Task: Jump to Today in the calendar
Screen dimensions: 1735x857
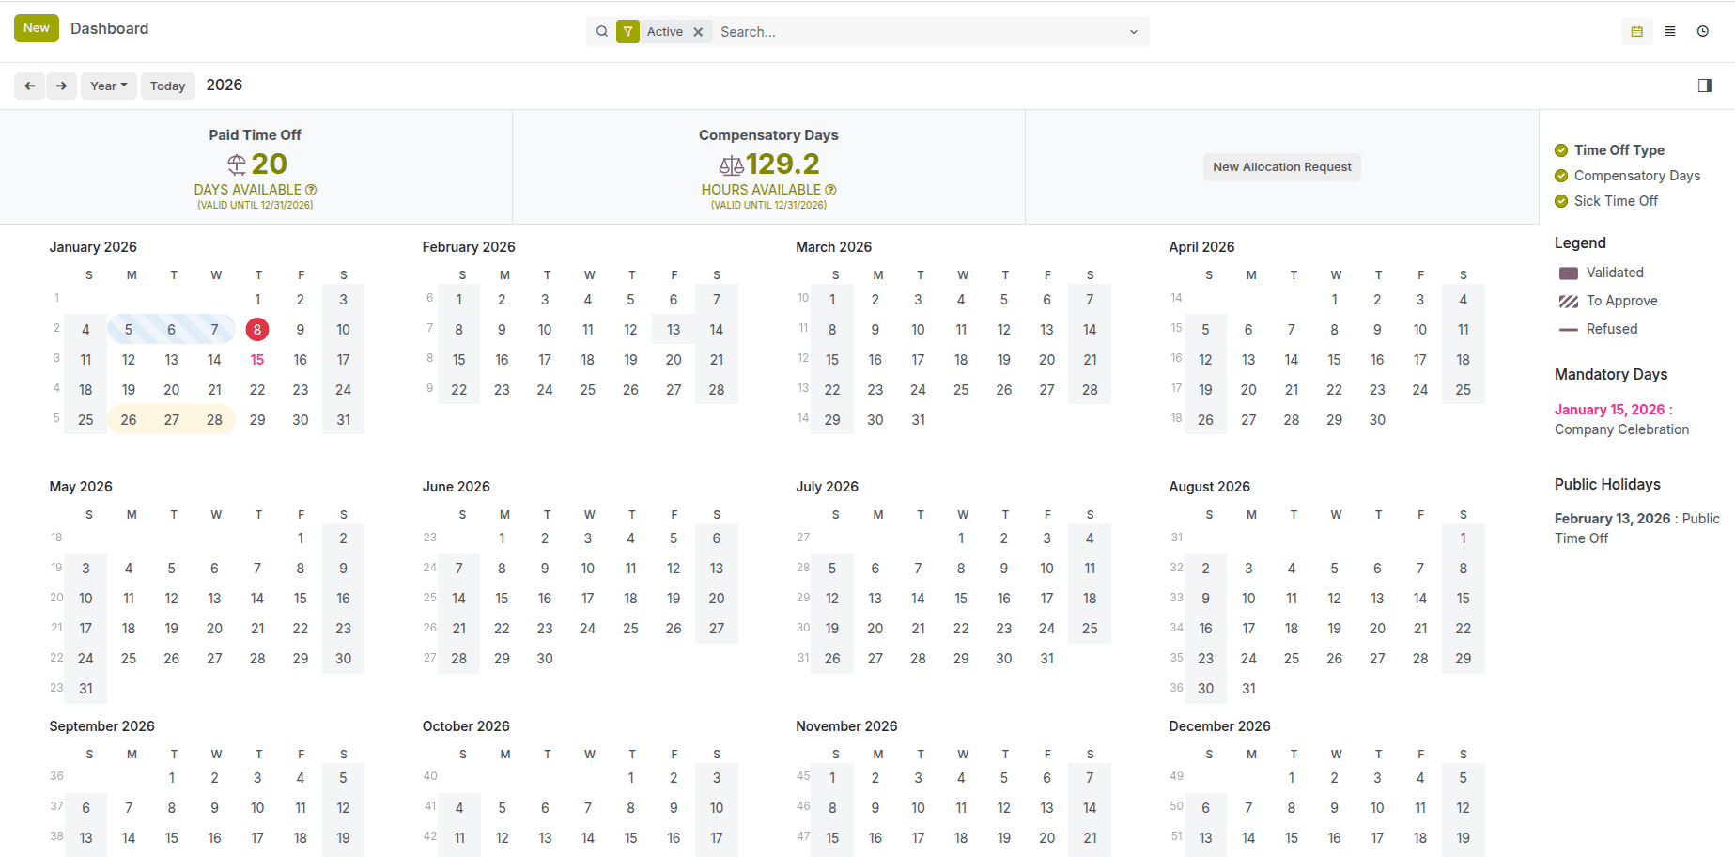Action: (x=168, y=86)
